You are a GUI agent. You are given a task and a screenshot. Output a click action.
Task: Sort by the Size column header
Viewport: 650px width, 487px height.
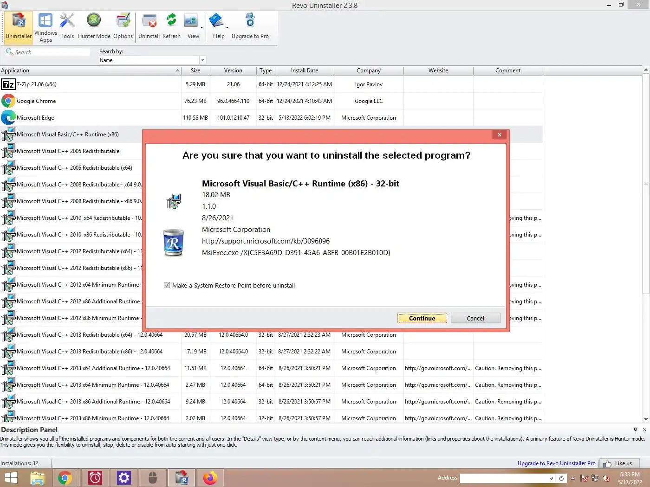pos(195,70)
